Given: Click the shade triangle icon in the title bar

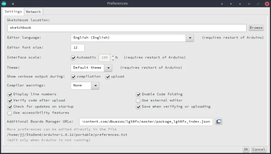Looking at the screenshot, I should [x=240, y=4].
